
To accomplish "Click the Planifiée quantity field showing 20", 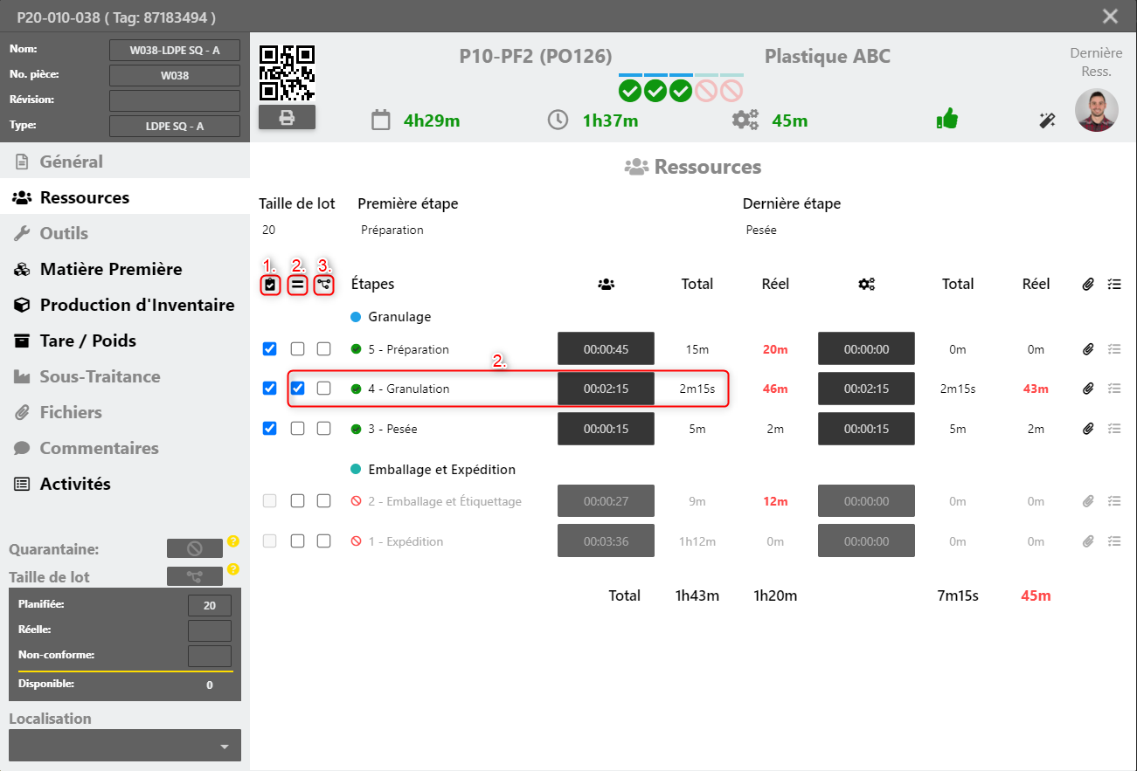I will click(210, 605).
